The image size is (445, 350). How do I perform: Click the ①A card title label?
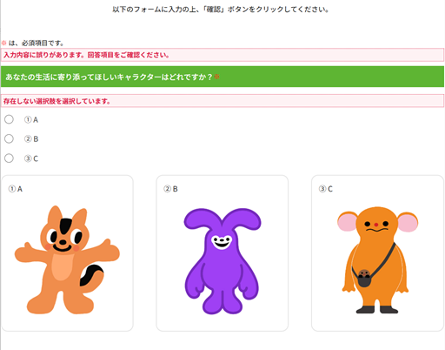coord(16,189)
